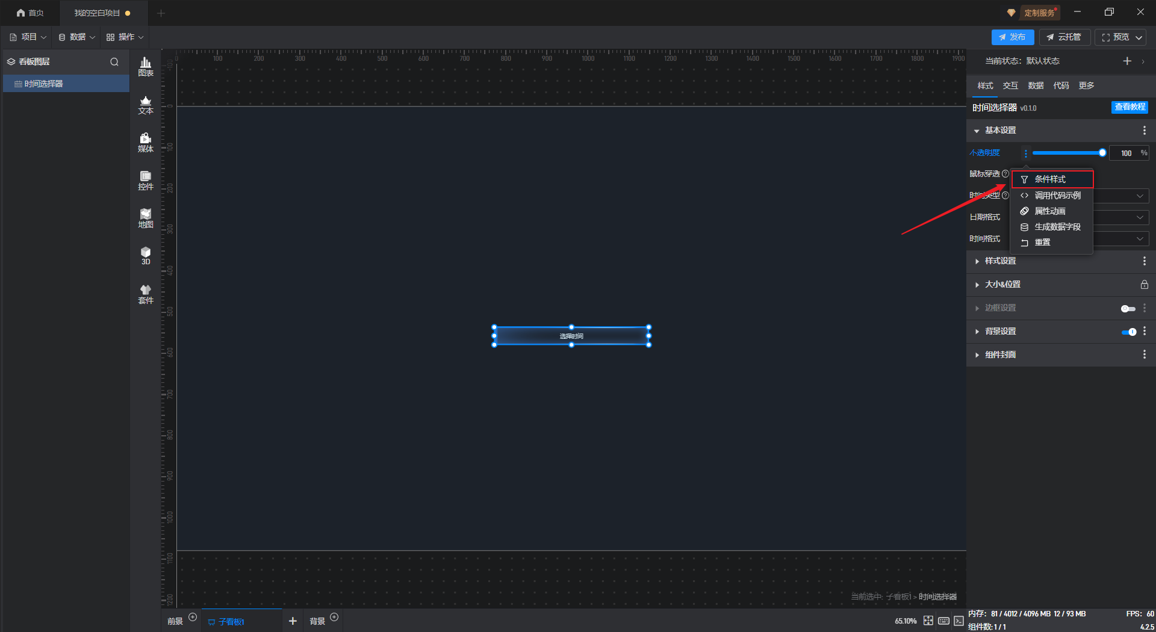Open the 套件 kit components icon

(146, 294)
